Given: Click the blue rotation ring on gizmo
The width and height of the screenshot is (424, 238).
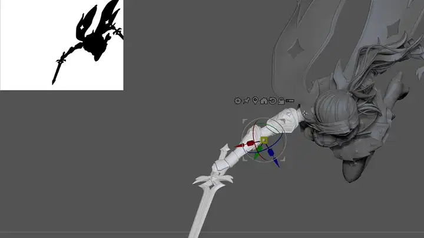Looking at the screenshot, I should coord(277,146).
